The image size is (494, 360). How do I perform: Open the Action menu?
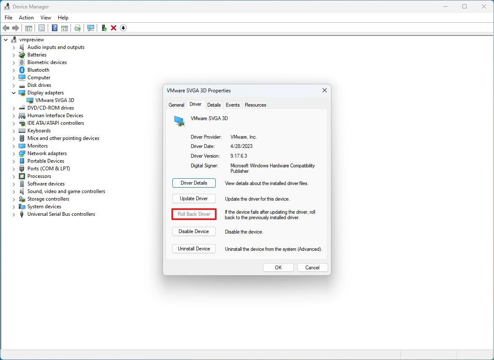coord(26,18)
